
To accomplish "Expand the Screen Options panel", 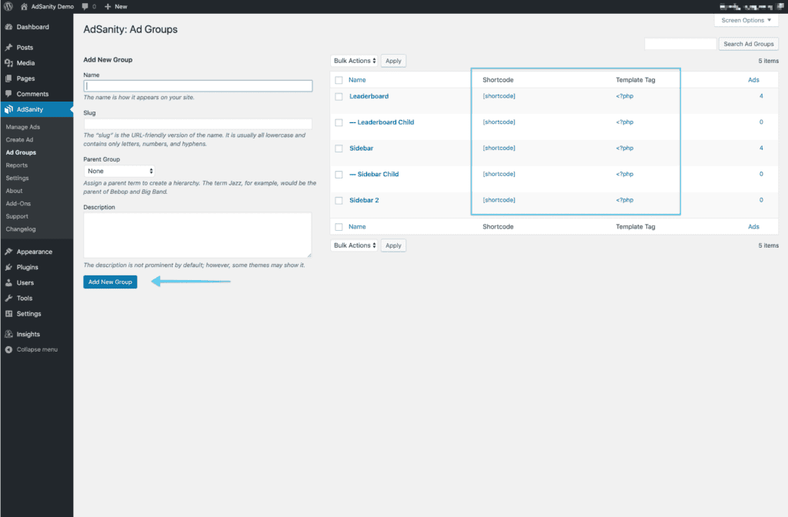I will click(746, 19).
